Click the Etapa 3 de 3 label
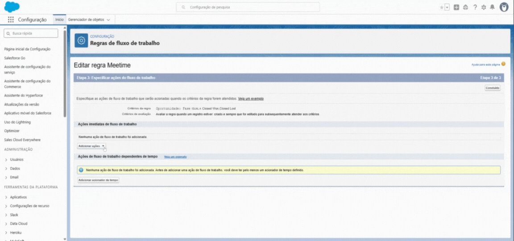Screen dimensions: 514x241 [490, 78]
